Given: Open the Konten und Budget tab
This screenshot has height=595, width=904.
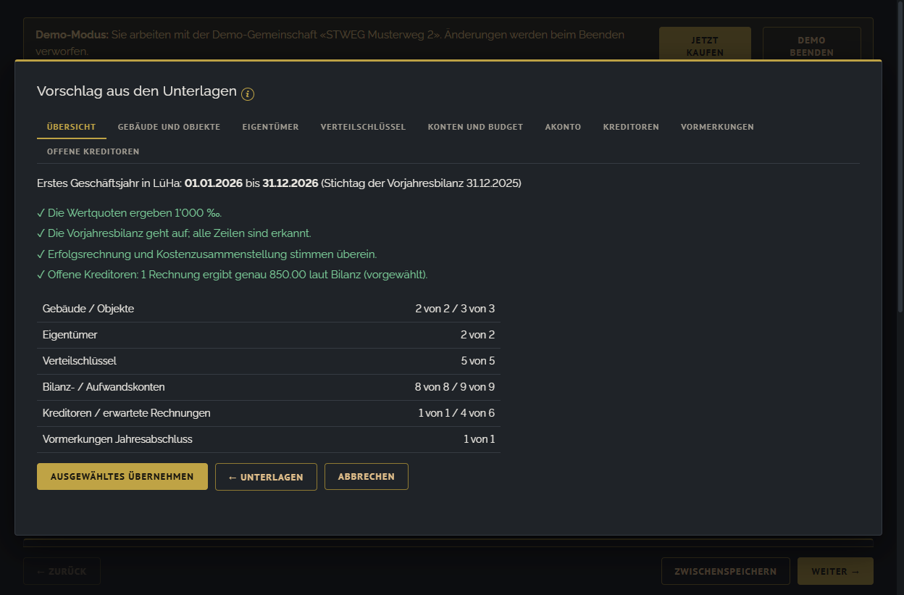Looking at the screenshot, I should (475, 127).
